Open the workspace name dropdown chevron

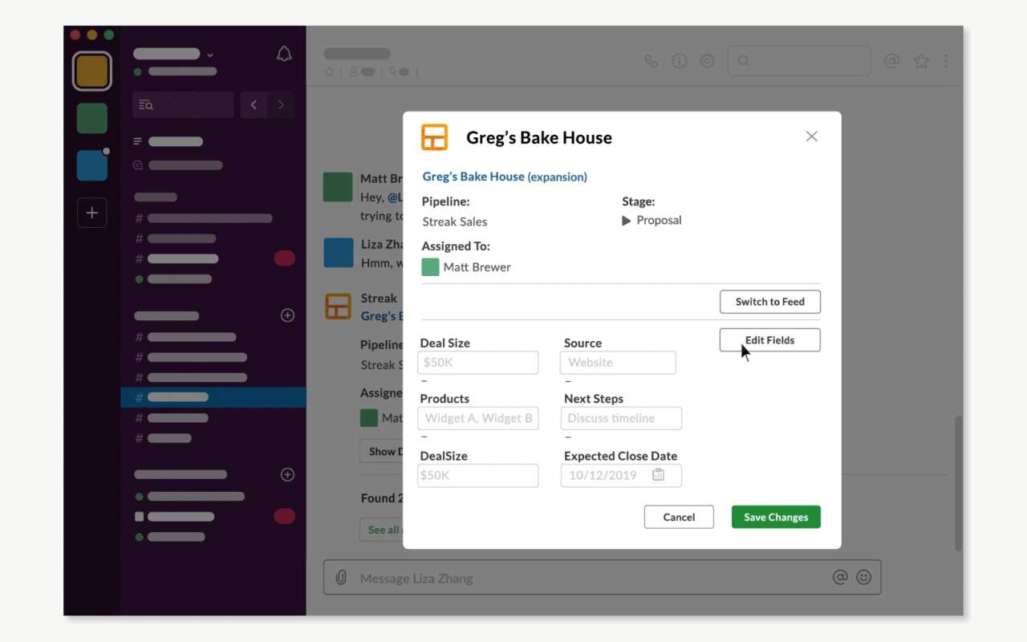(x=210, y=55)
